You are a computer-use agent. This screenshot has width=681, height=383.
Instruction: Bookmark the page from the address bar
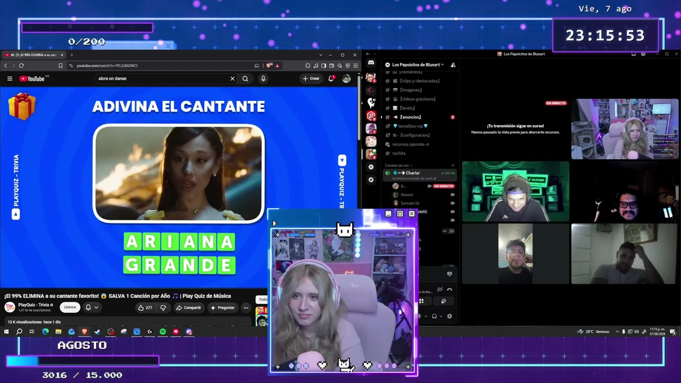(61, 65)
